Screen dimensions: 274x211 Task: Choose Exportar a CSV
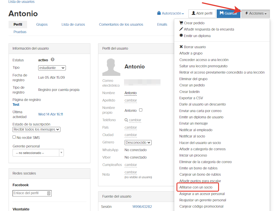coord(191,98)
